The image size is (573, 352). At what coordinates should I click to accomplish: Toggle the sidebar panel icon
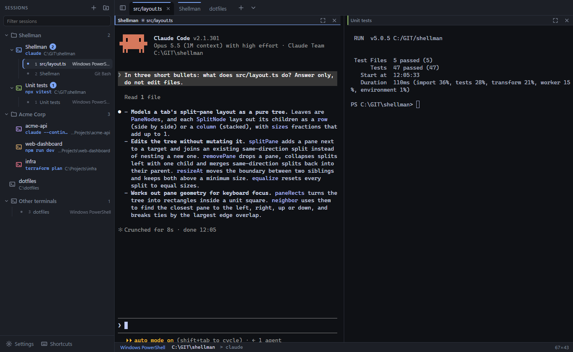(x=122, y=8)
